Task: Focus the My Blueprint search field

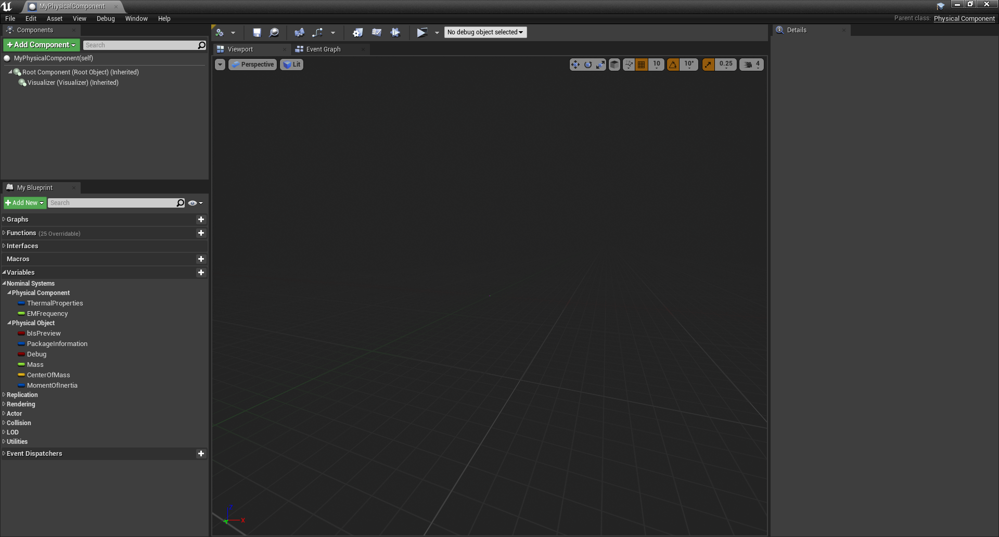Action: coord(112,203)
